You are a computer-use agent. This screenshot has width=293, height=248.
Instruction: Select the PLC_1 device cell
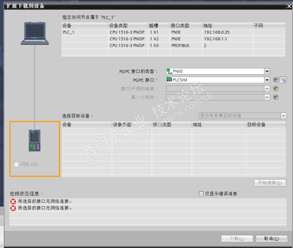coord(85,32)
